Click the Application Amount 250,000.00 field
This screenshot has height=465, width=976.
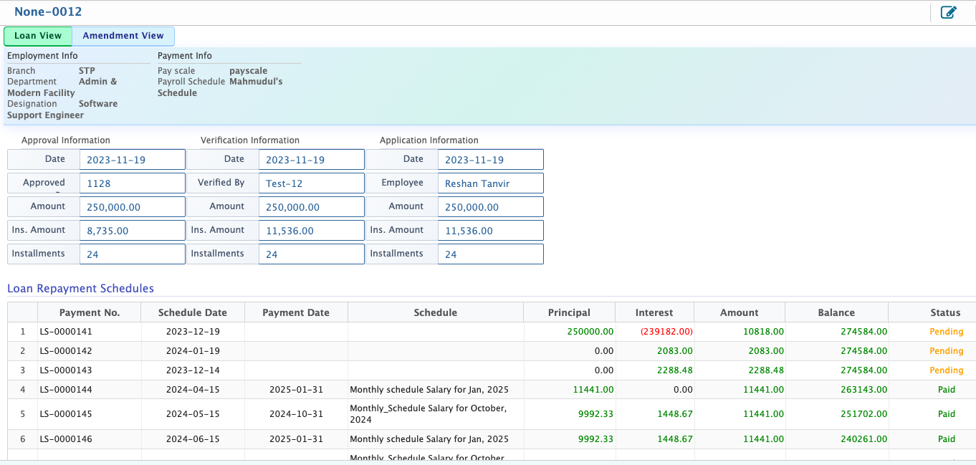(490, 207)
